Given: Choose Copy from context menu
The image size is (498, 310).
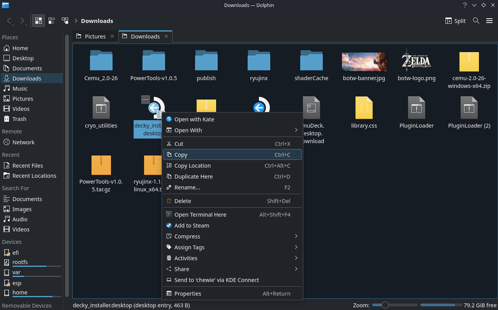Looking at the screenshot, I should pyautogui.click(x=232, y=155).
